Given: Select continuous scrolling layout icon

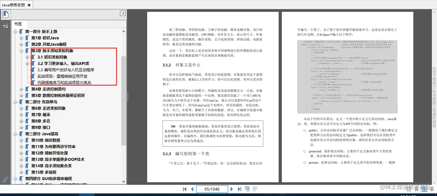Looking at the screenshot, I should click(x=417, y=189).
